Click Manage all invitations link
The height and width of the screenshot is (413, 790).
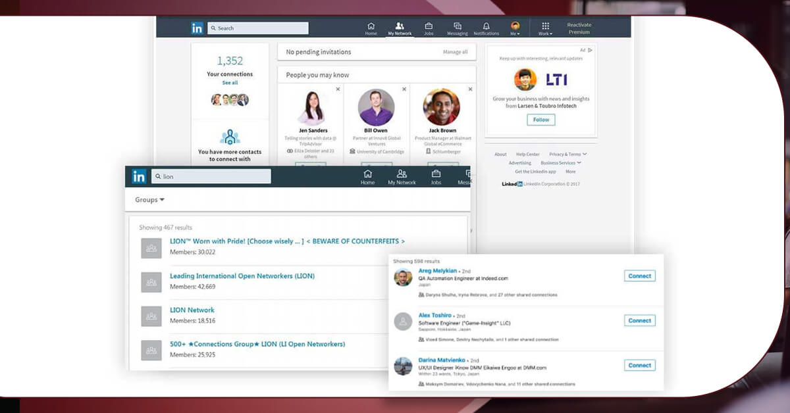(456, 52)
